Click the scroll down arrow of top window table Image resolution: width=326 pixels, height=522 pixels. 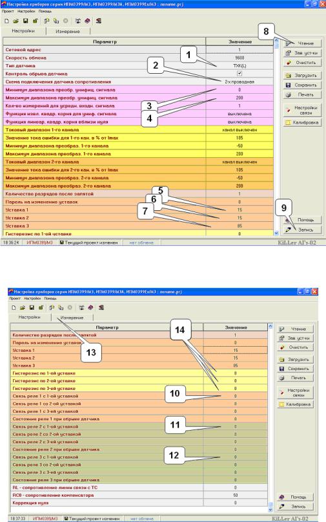coord(276,233)
